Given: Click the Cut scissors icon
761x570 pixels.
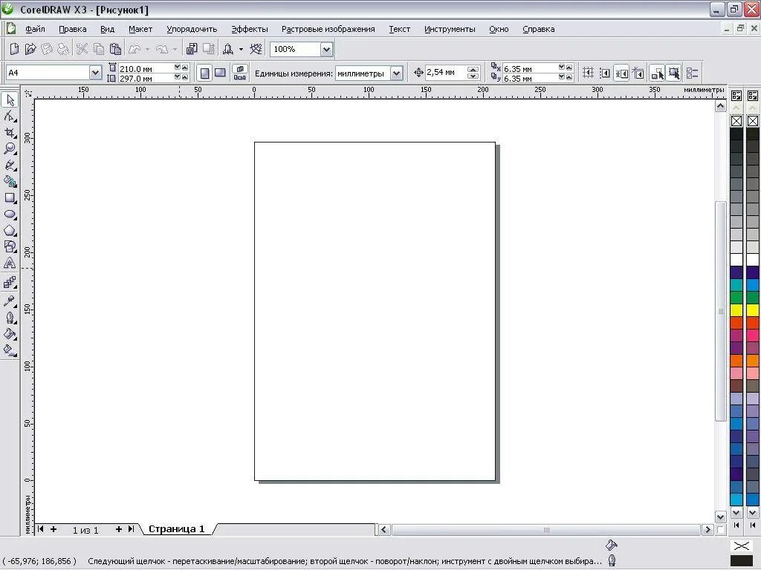Looking at the screenshot, I should point(82,49).
